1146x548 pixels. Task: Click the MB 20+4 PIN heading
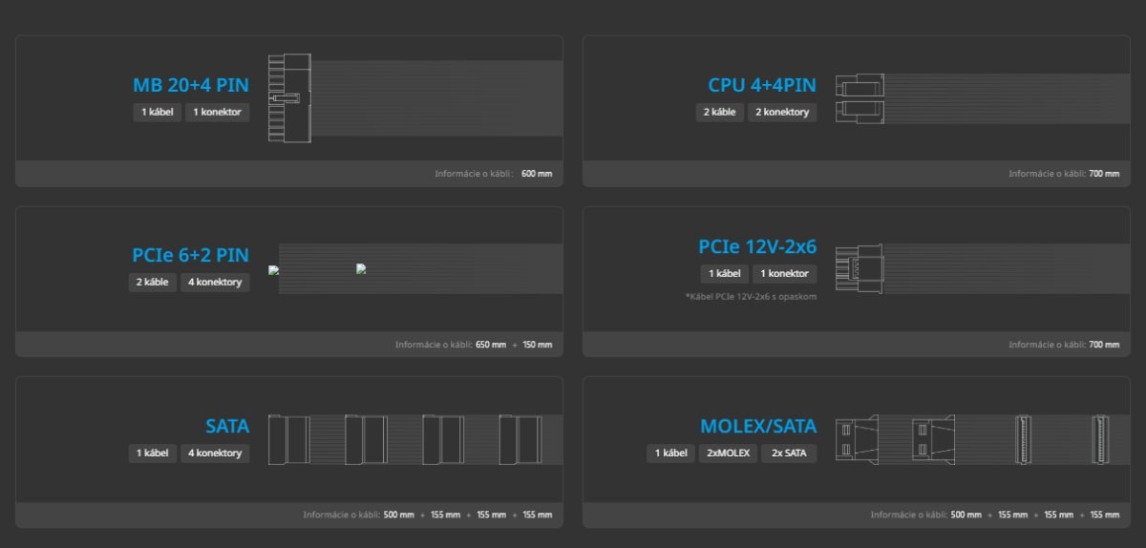tap(191, 85)
